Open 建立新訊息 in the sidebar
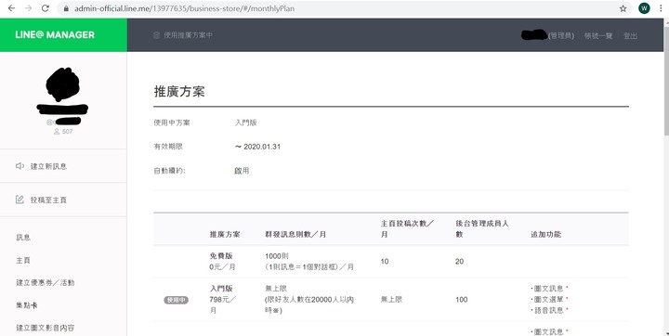The image size is (669, 336). (48, 166)
